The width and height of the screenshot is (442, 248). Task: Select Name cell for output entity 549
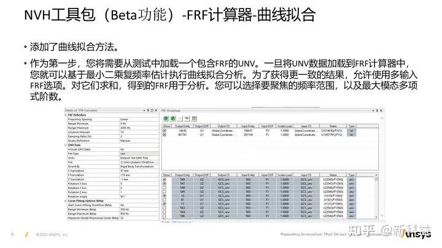[x=333, y=179]
